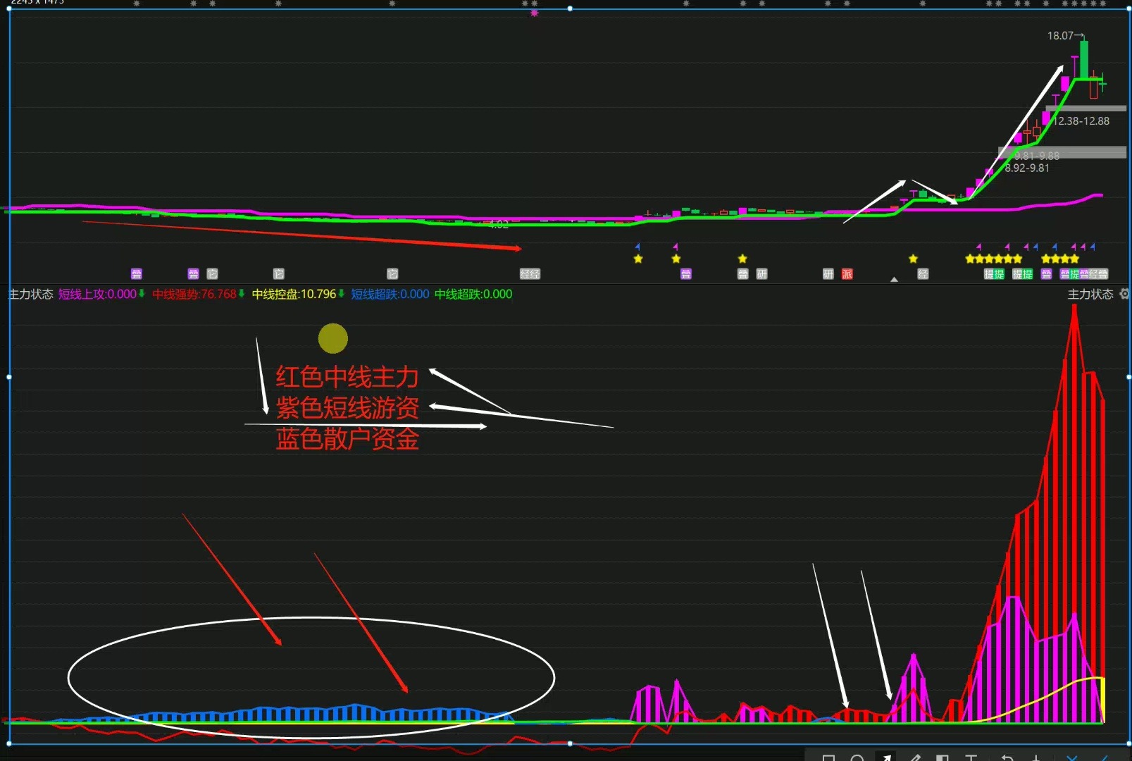Click the right 主力状态 indicator label
1132x761 pixels.
[x=1090, y=294]
